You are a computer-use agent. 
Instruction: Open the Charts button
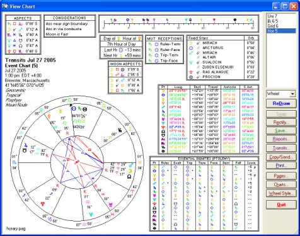click(281, 184)
